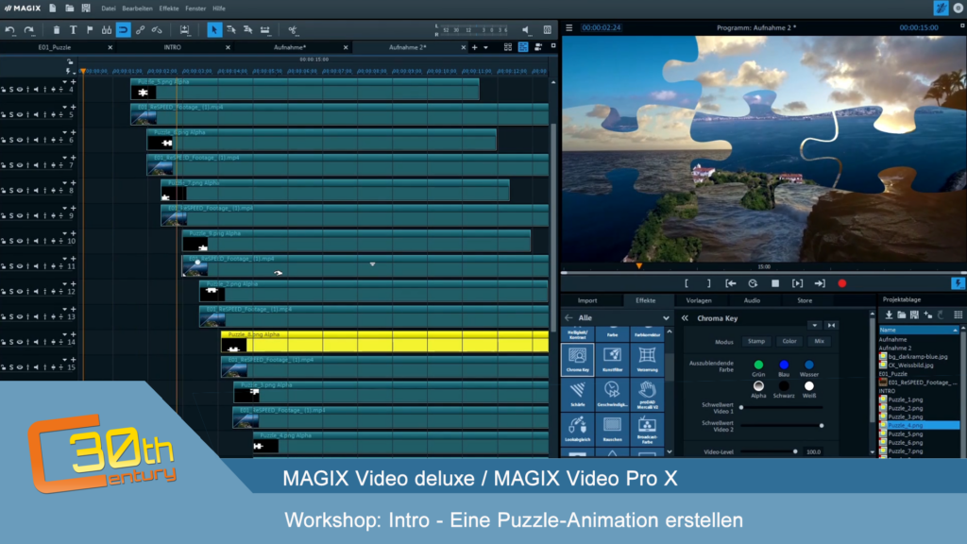Click the ungroup broken-link icon
This screenshot has width=967, height=544.
click(157, 29)
